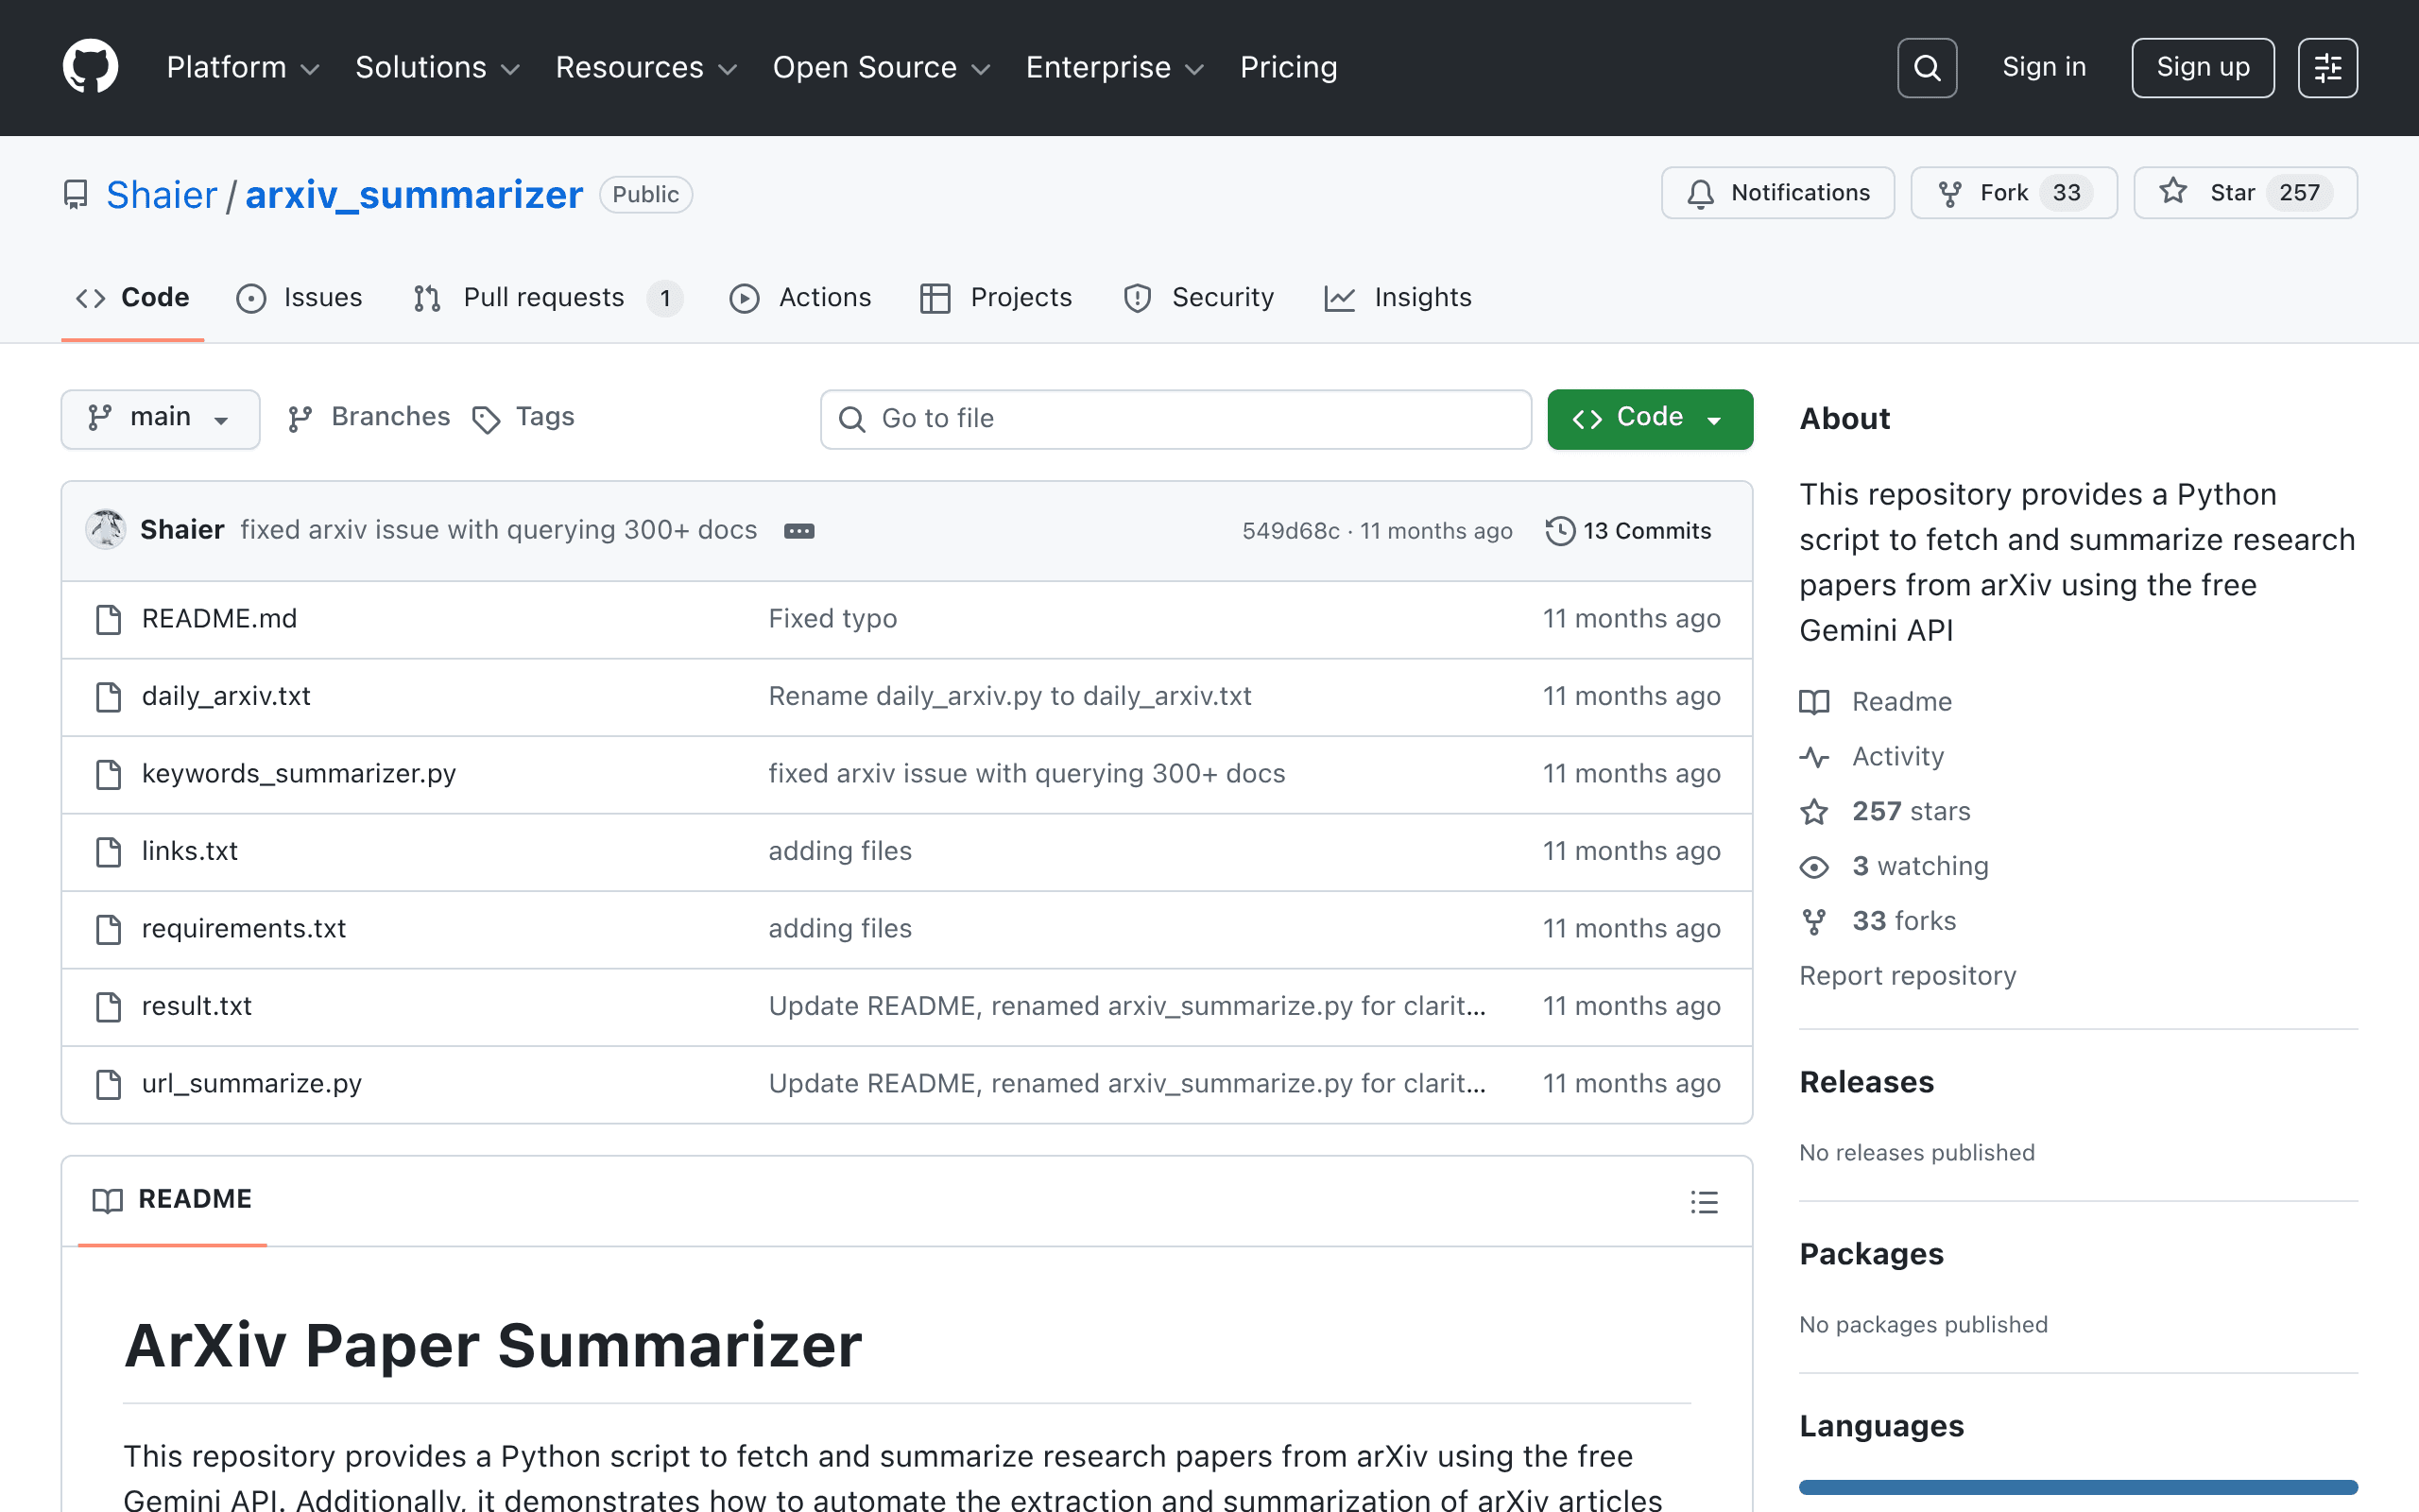The image size is (2419, 1512).
Task: Click the file icon next to links.txt
Action: coord(108,851)
